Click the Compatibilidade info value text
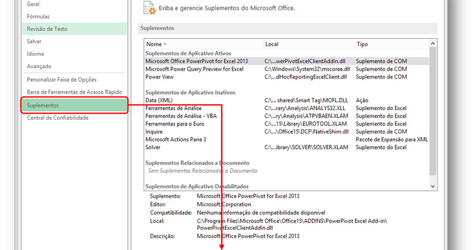 tap(261, 213)
